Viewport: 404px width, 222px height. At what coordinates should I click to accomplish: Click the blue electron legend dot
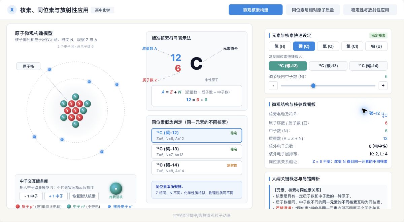pyautogui.click(x=109, y=207)
